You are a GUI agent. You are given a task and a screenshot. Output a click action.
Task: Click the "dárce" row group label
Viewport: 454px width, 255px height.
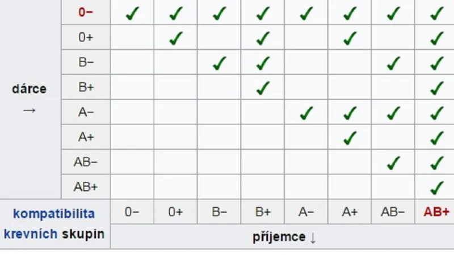pos(29,89)
